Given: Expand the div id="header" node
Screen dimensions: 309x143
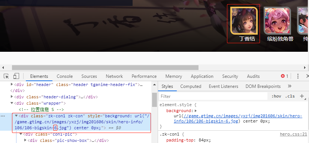Looking at the screenshot, I should tap(12, 85).
